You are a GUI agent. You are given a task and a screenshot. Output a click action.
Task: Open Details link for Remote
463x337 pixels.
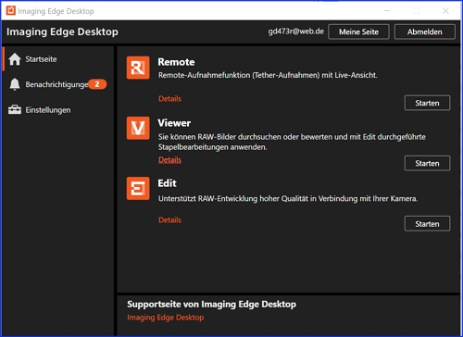tap(169, 99)
